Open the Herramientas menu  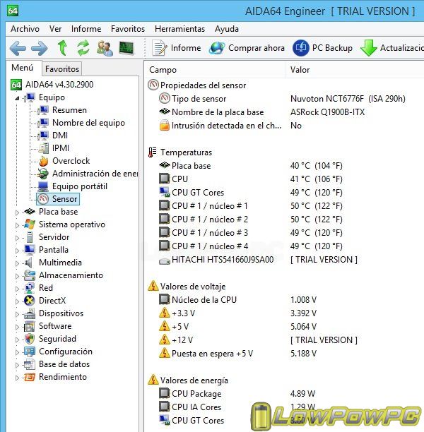coord(179,29)
